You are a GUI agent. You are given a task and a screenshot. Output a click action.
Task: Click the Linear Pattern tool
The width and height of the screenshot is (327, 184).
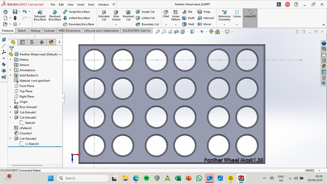176,16
